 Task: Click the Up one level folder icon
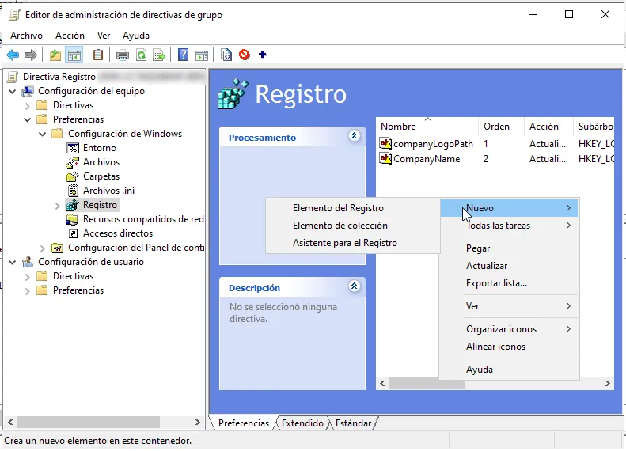[x=55, y=55]
